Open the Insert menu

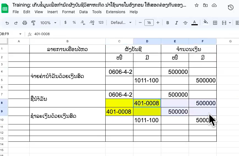tap(53, 12)
